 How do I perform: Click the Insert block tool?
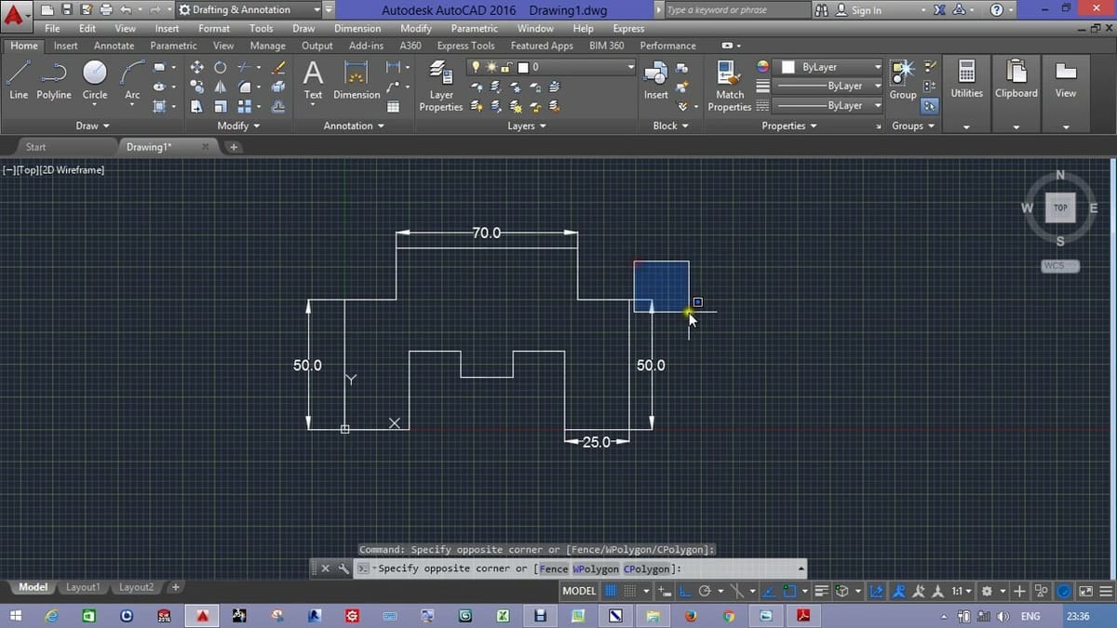click(655, 80)
